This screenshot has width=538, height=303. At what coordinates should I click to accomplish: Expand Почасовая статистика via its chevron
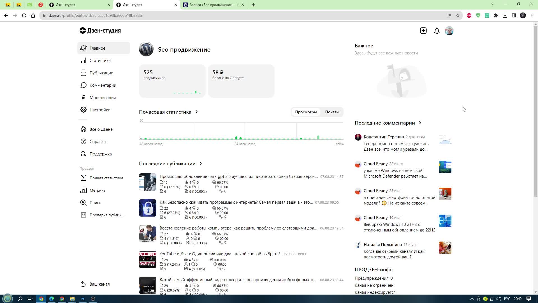tap(197, 112)
